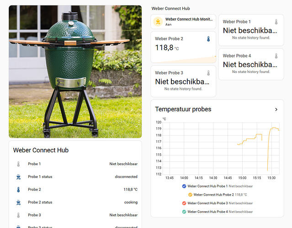Click the Weber Probe 4 card thermometer icon
The width and height of the screenshot is (292, 228).
[x=276, y=56]
